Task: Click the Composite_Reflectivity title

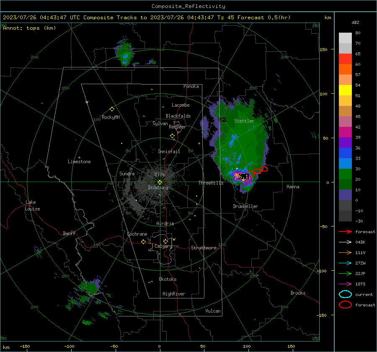Action: 188,6
